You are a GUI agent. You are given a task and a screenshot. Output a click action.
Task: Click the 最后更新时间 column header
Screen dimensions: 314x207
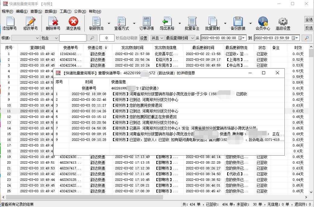click(203, 48)
